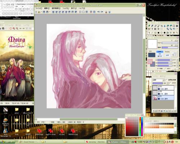Select filled black rectangle shape mode
Viewport: 180px width, 144px height.
pyautogui.click(x=158, y=33)
